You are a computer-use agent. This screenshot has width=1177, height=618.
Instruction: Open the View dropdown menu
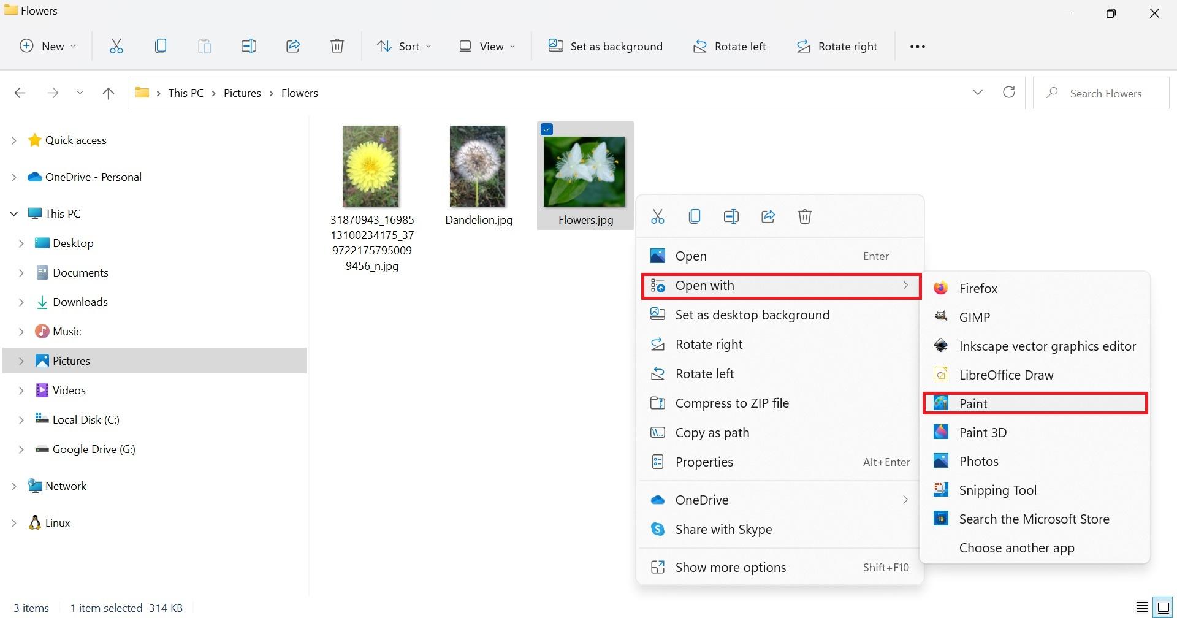487,47
